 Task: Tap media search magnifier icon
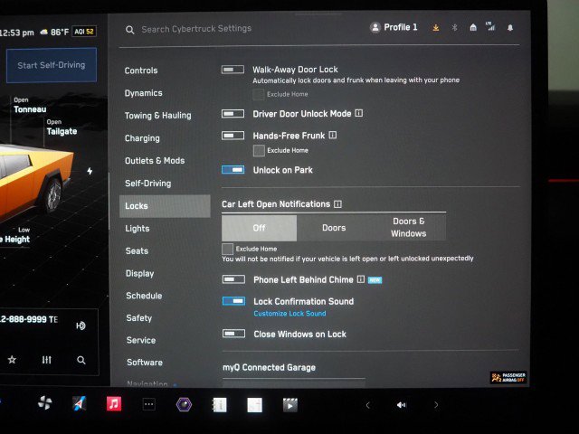click(81, 360)
